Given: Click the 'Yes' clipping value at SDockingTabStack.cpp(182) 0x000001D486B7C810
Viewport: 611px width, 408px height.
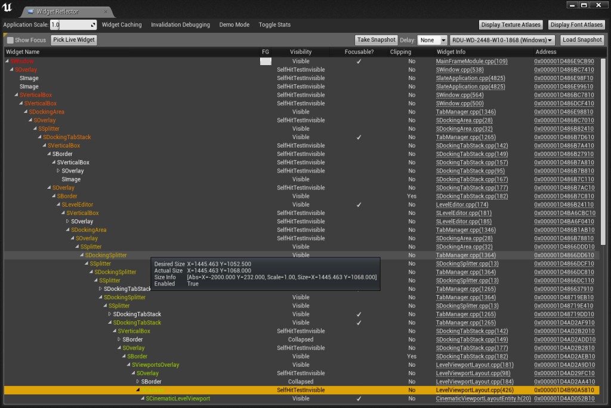Looking at the screenshot, I should [x=412, y=196].
